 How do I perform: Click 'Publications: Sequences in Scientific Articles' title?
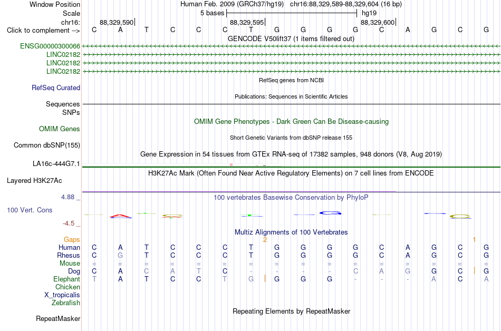pyautogui.click(x=291, y=96)
